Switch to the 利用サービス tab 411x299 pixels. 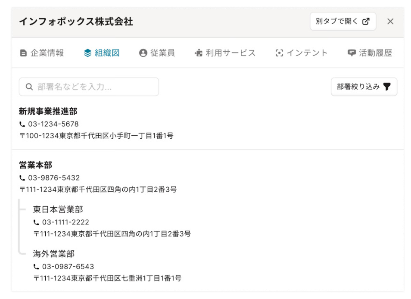225,53
